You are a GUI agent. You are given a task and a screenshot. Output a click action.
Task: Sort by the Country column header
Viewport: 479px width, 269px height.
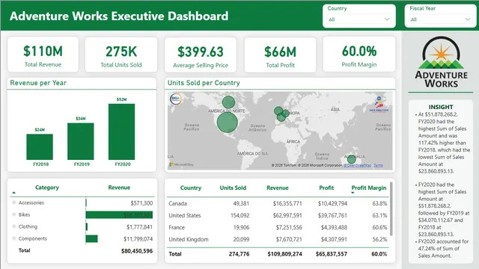[x=191, y=188]
